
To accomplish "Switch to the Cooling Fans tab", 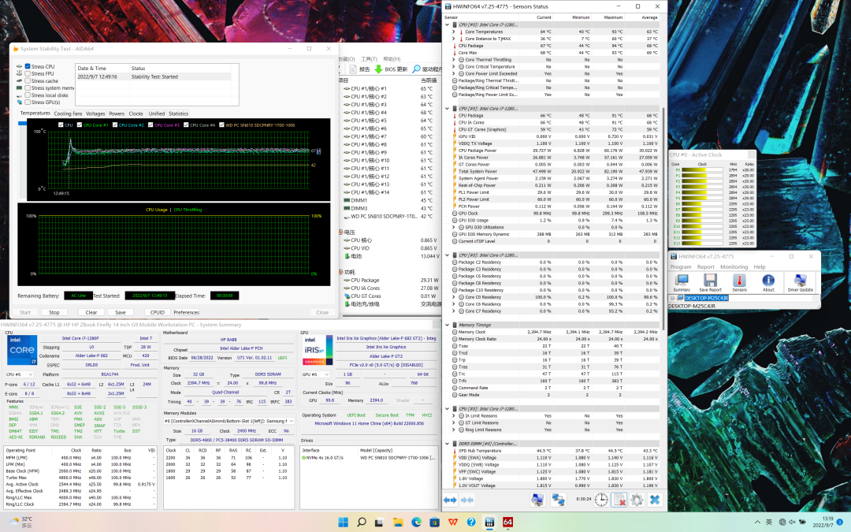I will pyautogui.click(x=68, y=113).
